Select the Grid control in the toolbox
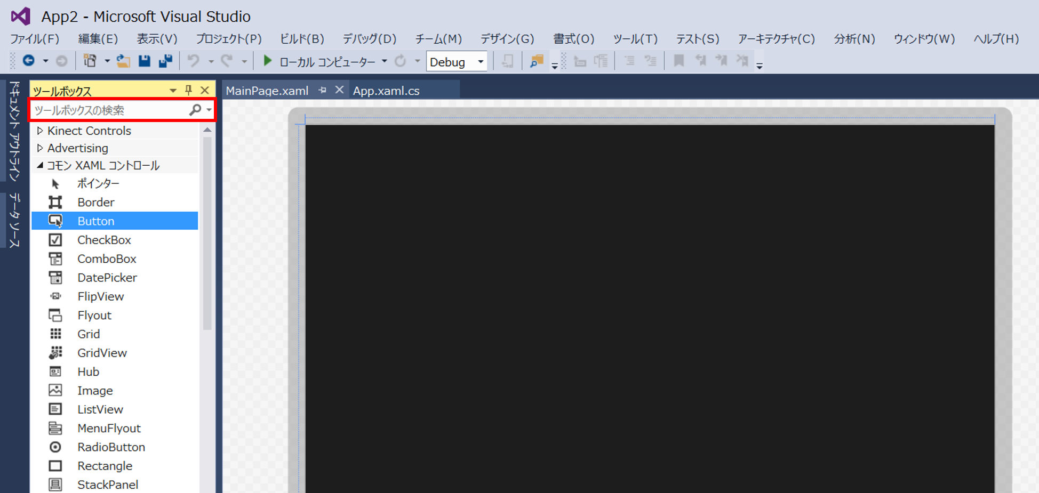Image resolution: width=1039 pixels, height=493 pixels. [x=89, y=334]
